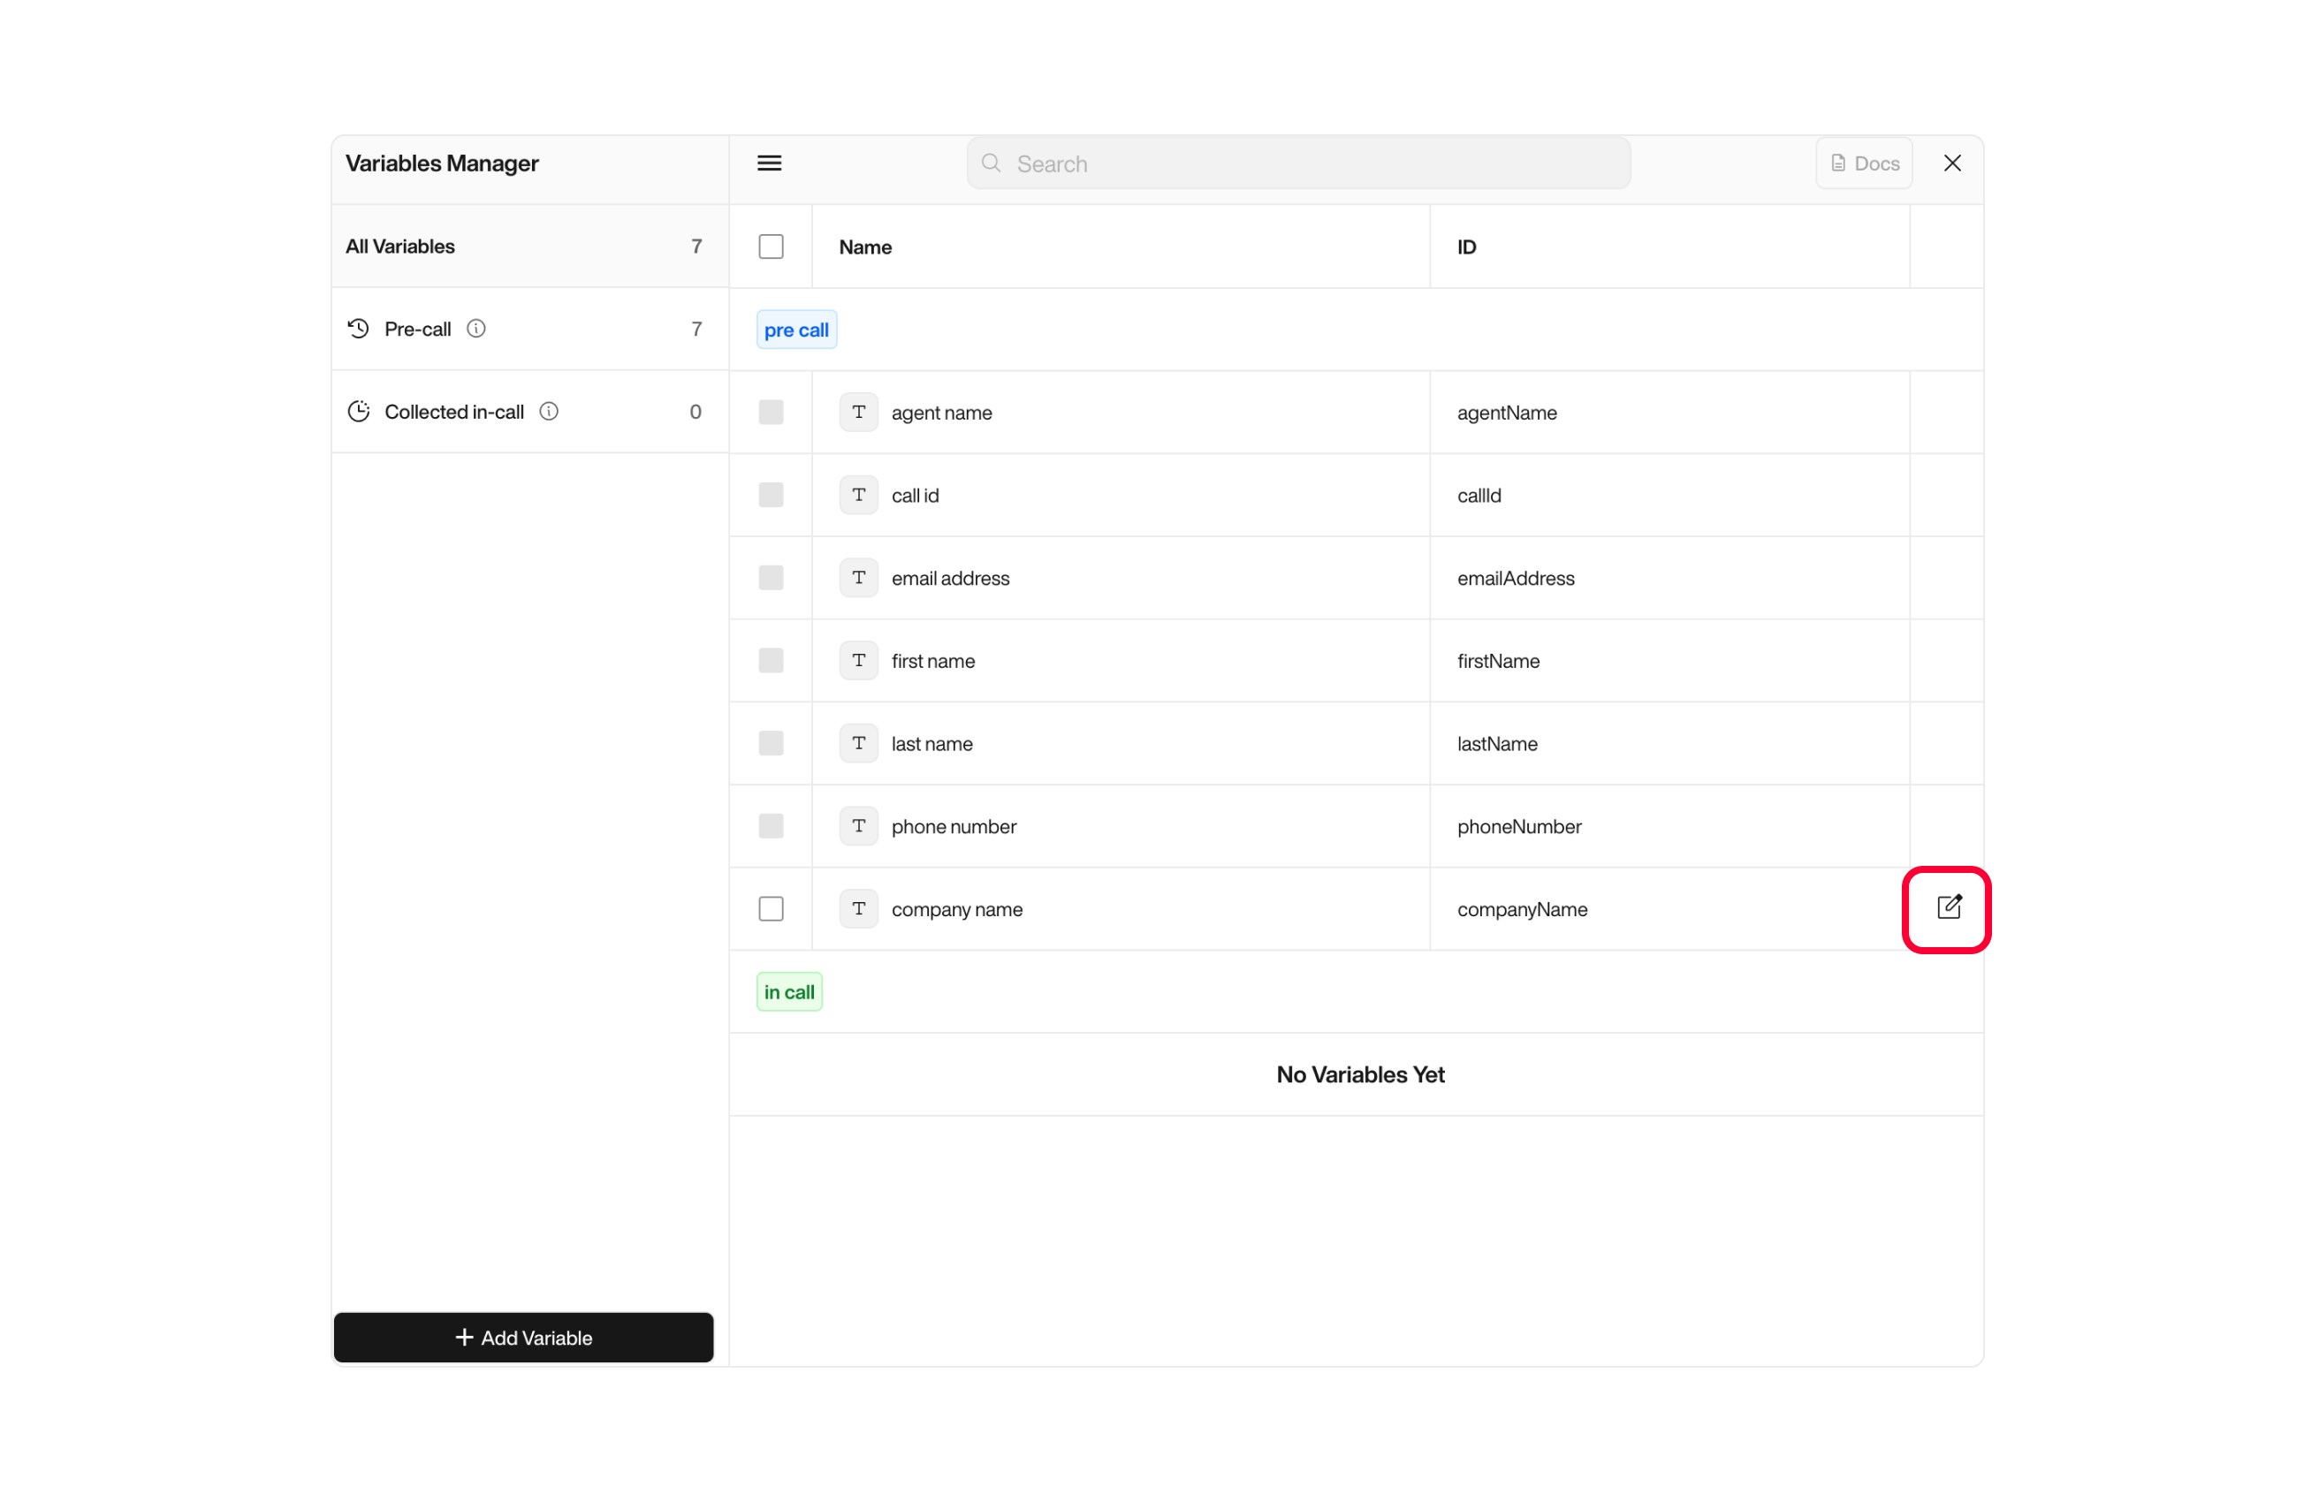Click the hamburger menu icon
Screen dimensions: 2319x1502
[769, 163]
